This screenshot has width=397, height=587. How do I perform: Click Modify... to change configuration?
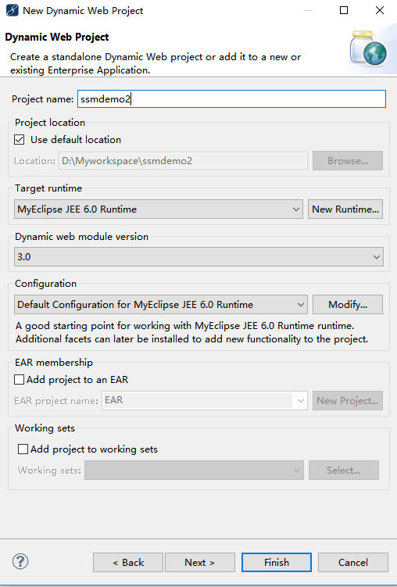[348, 304]
